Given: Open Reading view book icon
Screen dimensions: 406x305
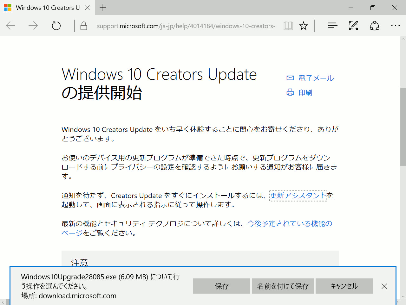Looking at the screenshot, I should (x=288, y=26).
